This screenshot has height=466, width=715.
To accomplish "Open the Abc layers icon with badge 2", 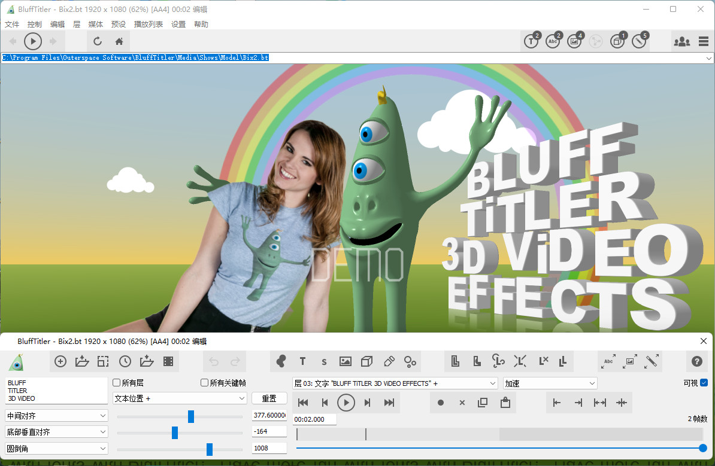I will 553,41.
